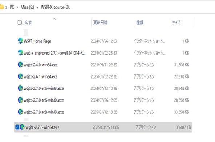
Task: Click the date 2024/07/26 12:05
Action: 104,100
